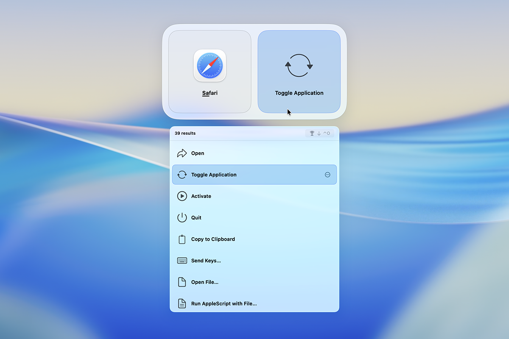Click the circular arrows icon in Toggle Application pane
509x339 pixels.
click(299, 66)
